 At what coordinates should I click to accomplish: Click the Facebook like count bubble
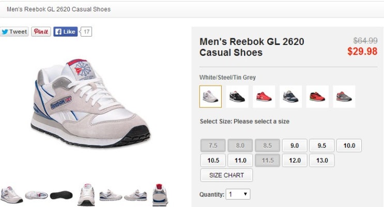click(x=87, y=31)
